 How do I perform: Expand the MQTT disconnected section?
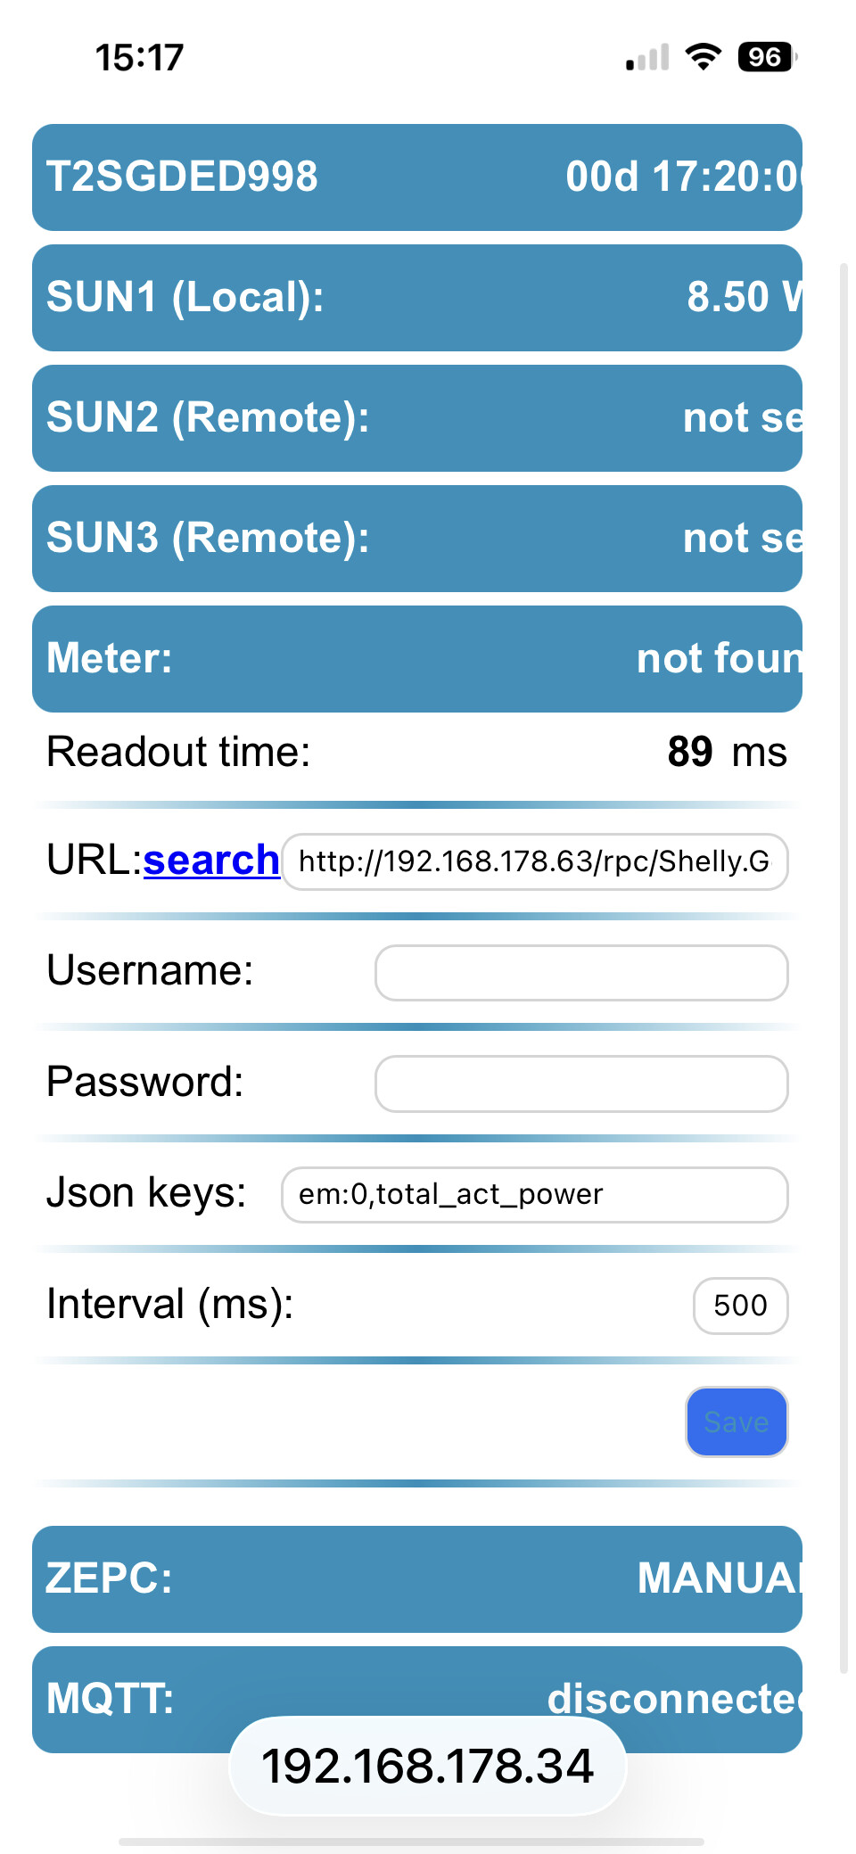(x=417, y=1700)
